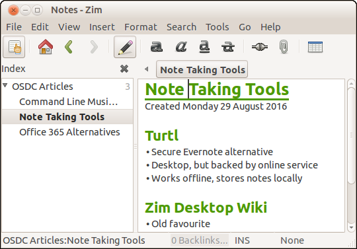Navigate back with green arrow
The height and width of the screenshot is (249, 357).
click(69, 47)
